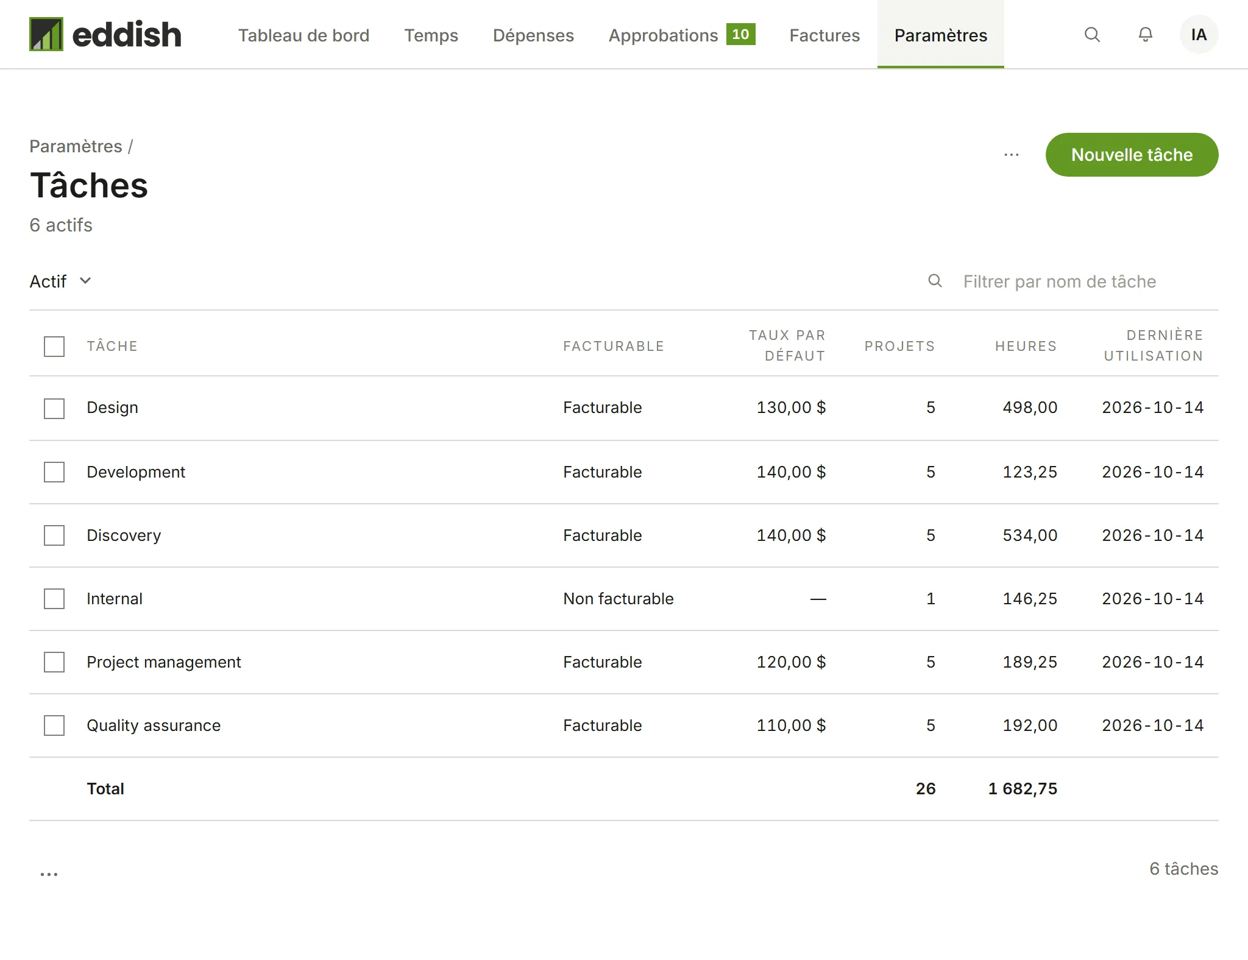Image resolution: width=1248 pixels, height=960 pixels.
Task: Click the 534,00 hours value
Action: [x=1030, y=535]
